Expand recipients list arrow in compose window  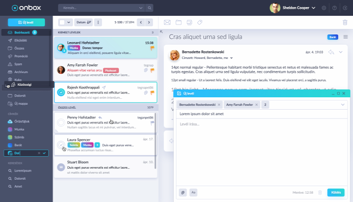(x=343, y=105)
